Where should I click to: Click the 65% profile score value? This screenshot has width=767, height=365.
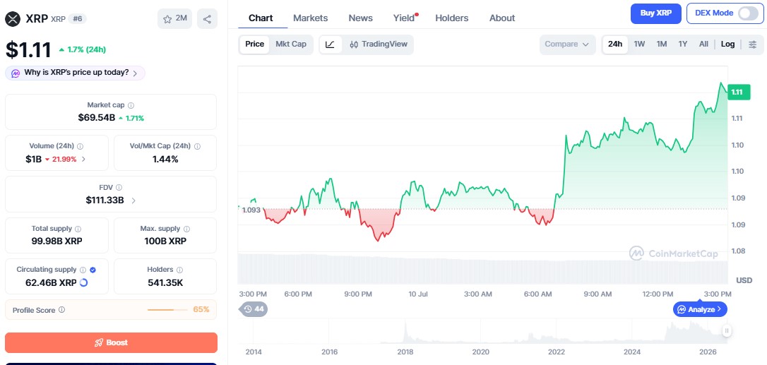(201, 309)
